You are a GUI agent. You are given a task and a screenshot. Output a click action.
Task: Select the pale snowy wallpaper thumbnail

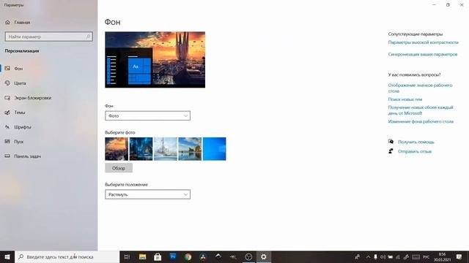[x=166, y=149]
